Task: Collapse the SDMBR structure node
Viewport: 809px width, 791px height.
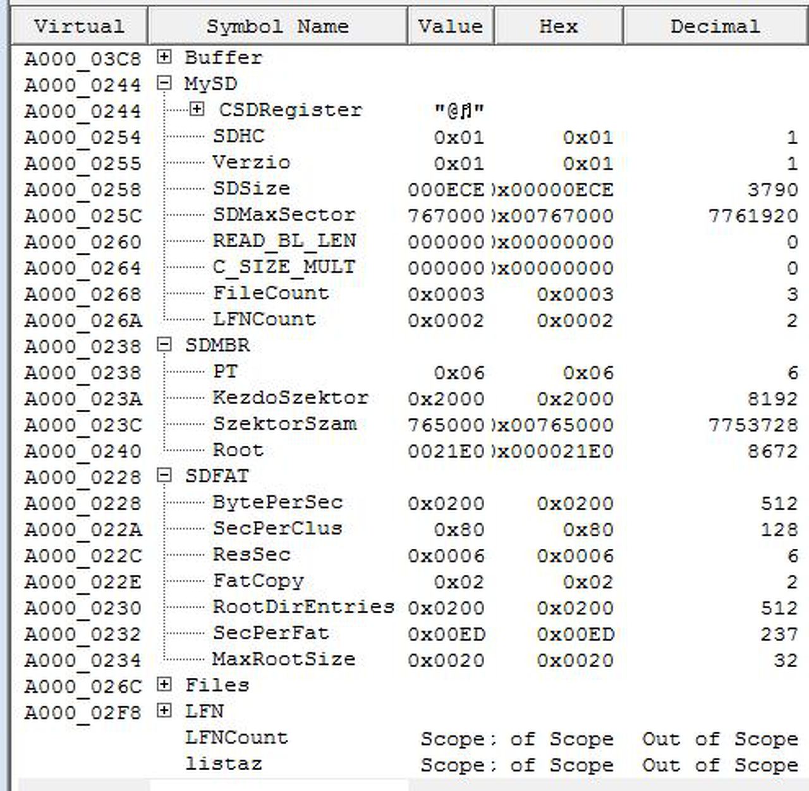Action: pyautogui.click(x=164, y=345)
